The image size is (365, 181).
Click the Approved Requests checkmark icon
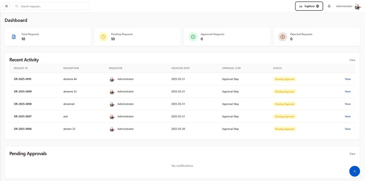(193, 37)
